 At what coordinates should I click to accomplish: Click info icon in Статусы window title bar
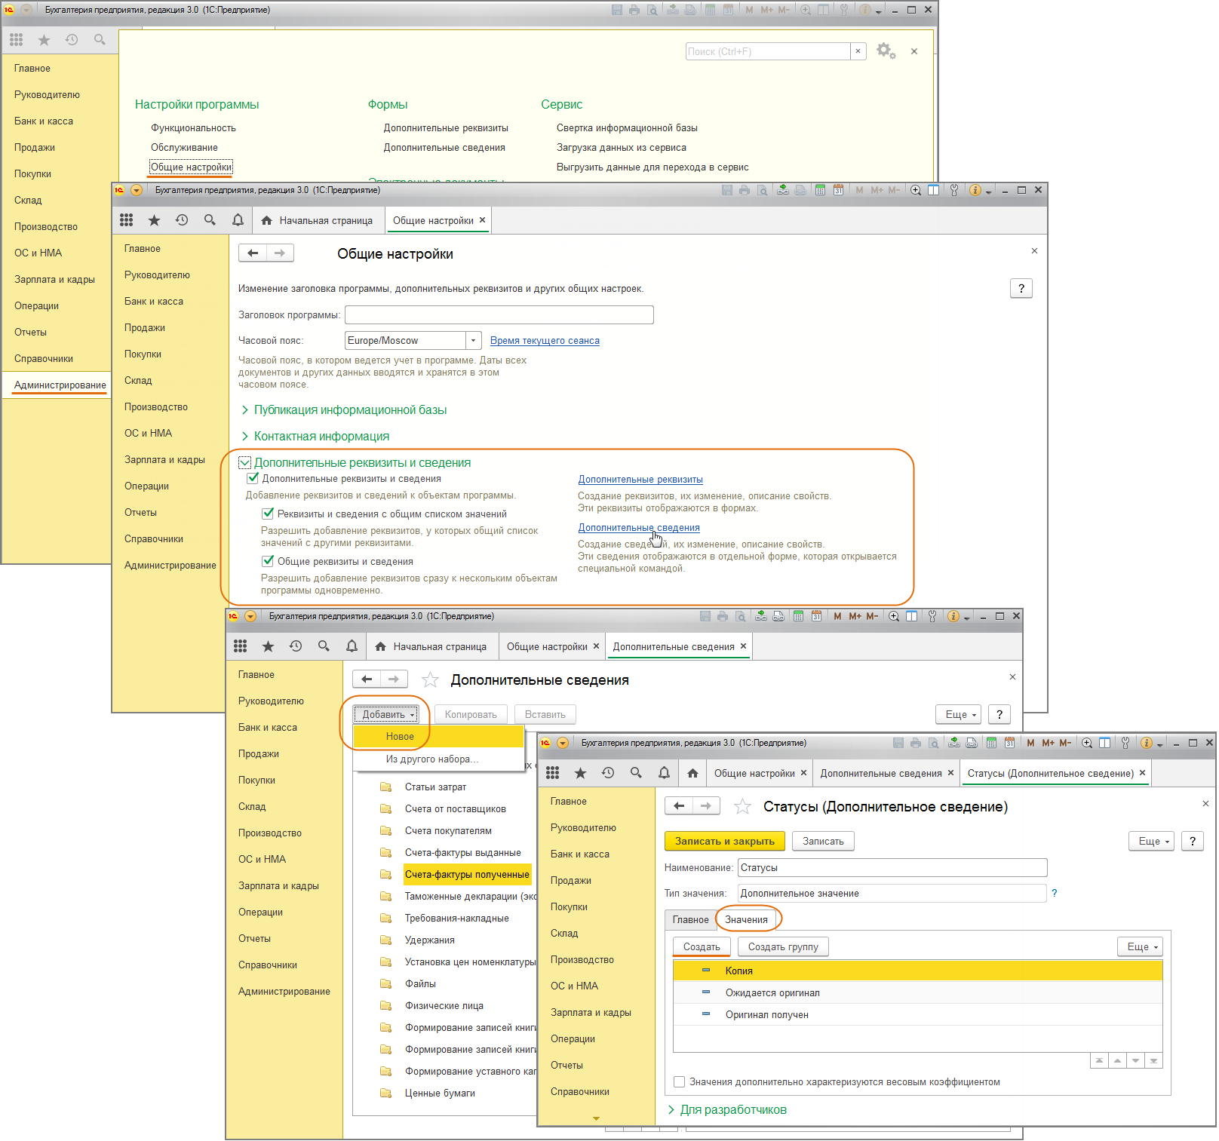pos(1147,743)
